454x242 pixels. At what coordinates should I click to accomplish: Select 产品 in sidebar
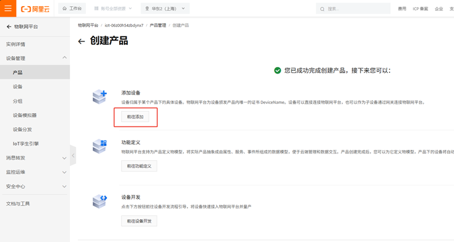pyautogui.click(x=35, y=72)
